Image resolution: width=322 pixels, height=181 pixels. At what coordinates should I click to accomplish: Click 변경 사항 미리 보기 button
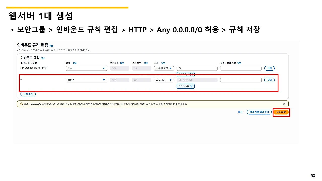pyautogui.click(x=259, y=112)
